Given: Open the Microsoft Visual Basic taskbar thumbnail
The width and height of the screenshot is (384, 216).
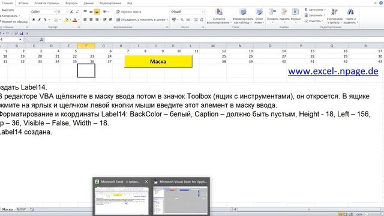Looking at the screenshot, I should (181, 197).
